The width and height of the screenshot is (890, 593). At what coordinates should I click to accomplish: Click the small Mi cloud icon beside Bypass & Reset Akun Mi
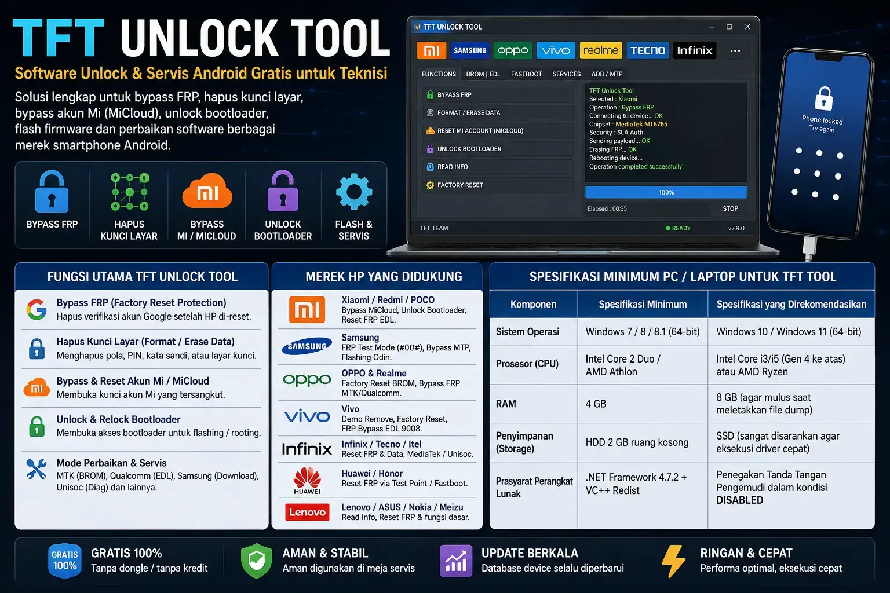37,387
